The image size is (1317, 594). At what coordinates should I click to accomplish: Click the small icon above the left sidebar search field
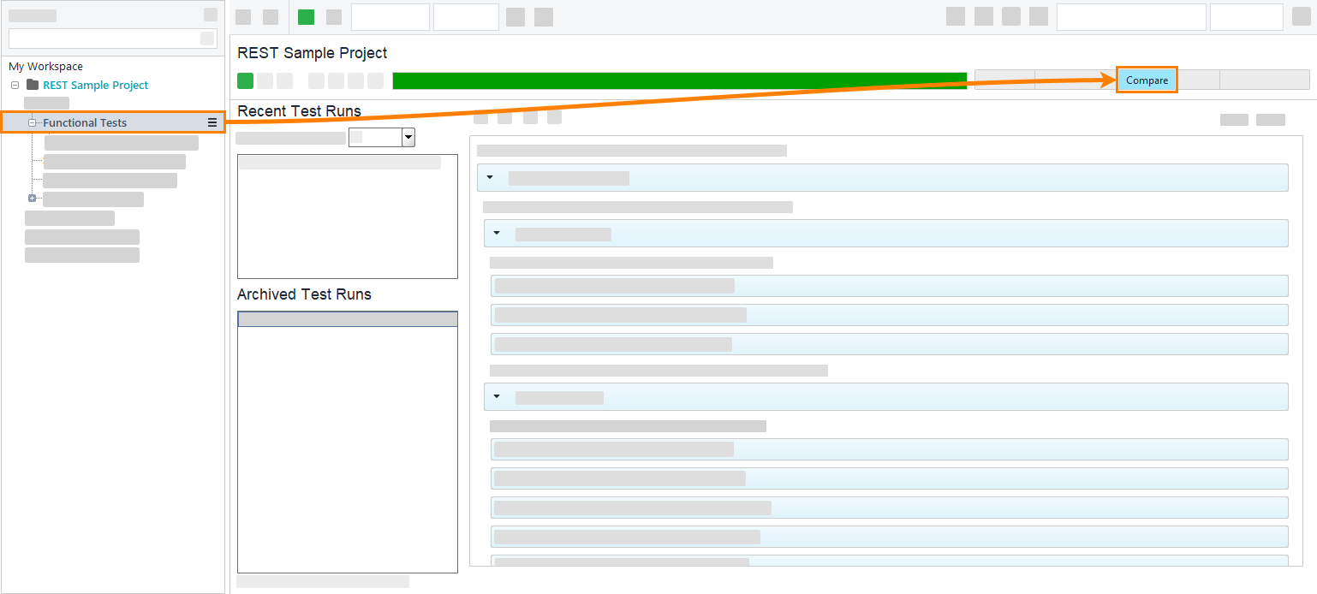coord(210,14)
